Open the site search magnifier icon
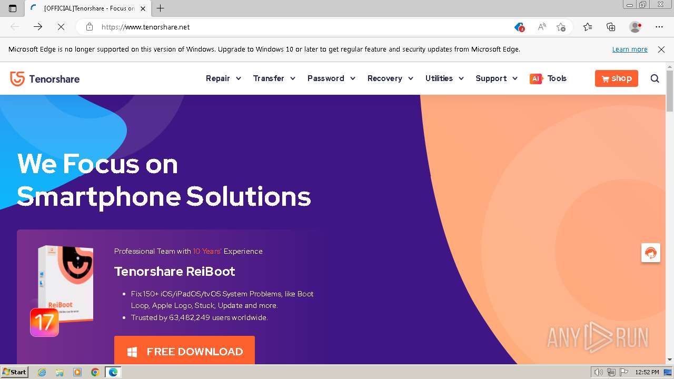Screen dimensions: 674x379 click(x=655, y=78)
